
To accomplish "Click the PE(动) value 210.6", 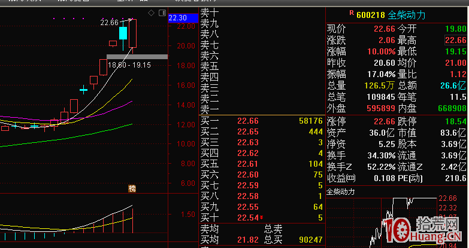I will [456, 179].
